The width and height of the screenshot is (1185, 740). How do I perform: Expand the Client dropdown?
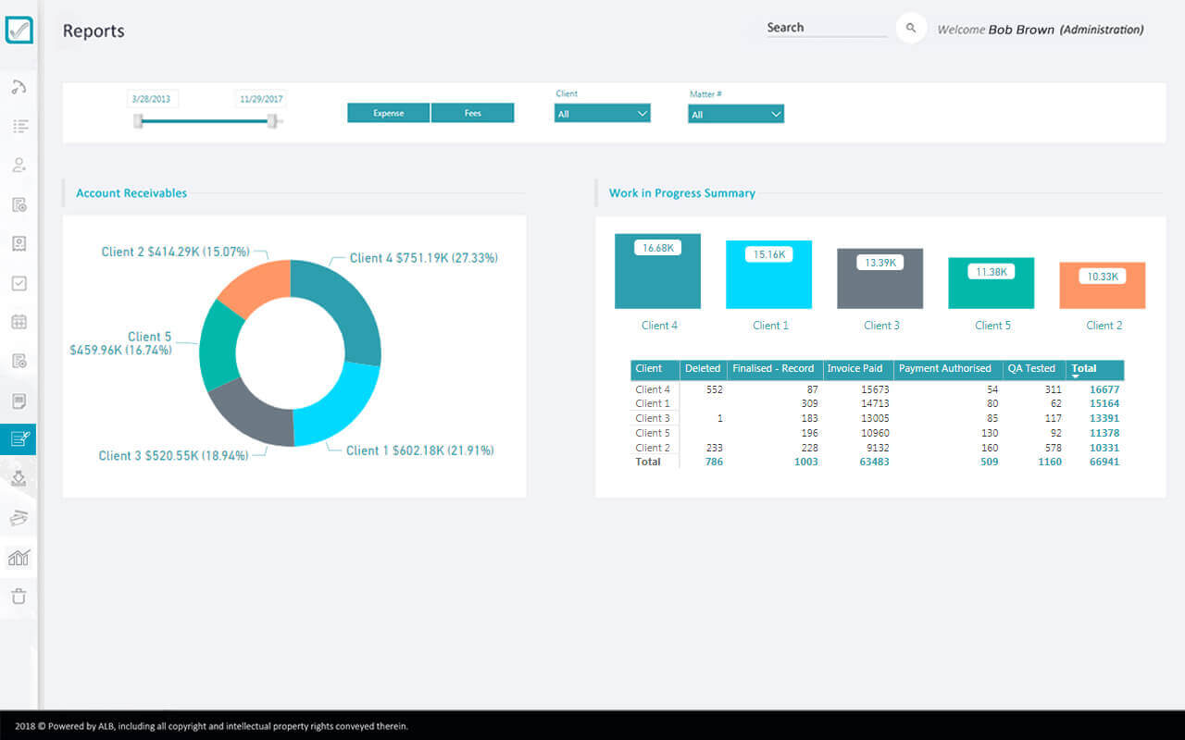click(603, 114)
